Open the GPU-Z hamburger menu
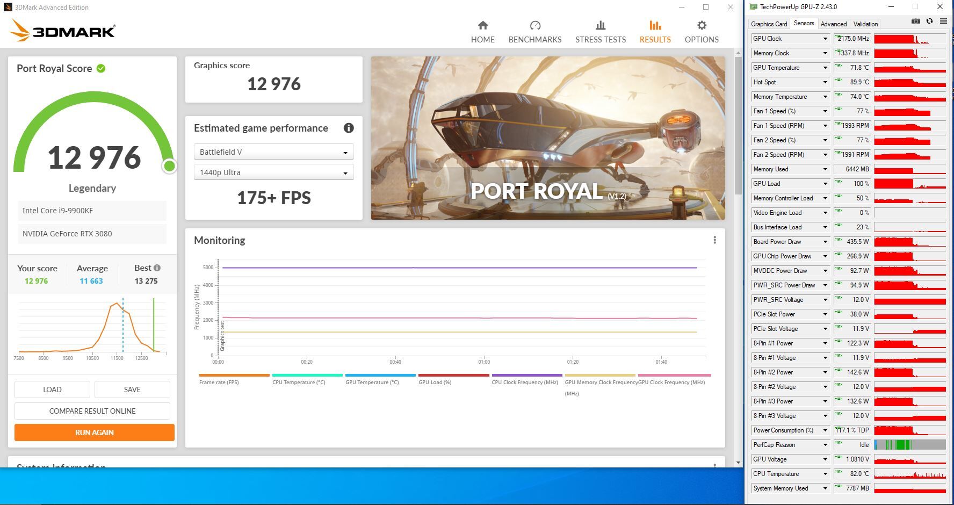This screenshot has height=505, width=954. coord(943,21)
